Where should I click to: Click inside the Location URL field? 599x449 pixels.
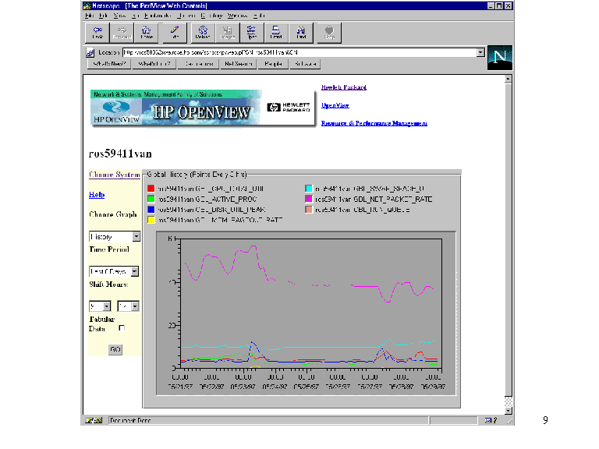[x=296, y=52]
